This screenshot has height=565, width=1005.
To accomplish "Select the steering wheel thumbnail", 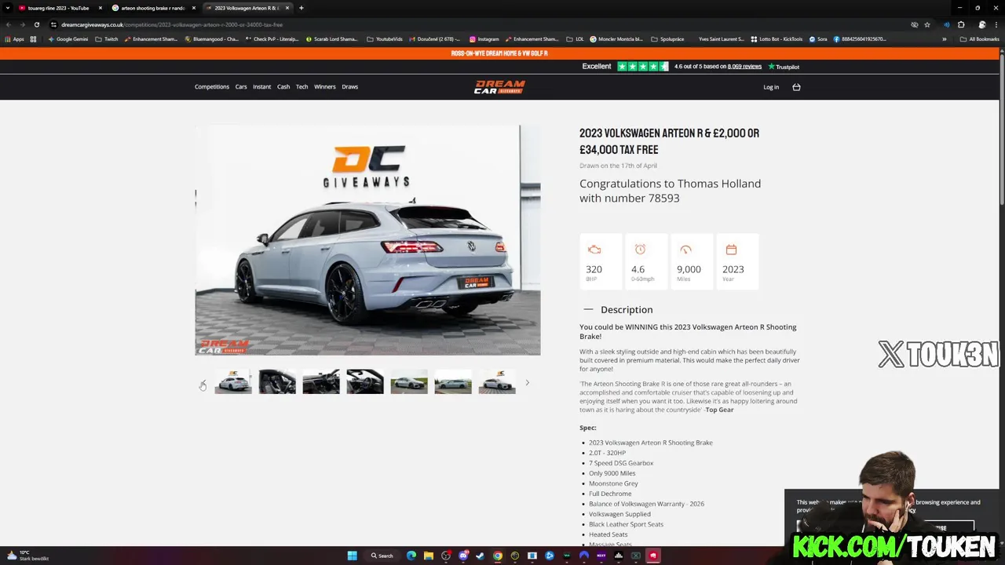I will point(365,382).
